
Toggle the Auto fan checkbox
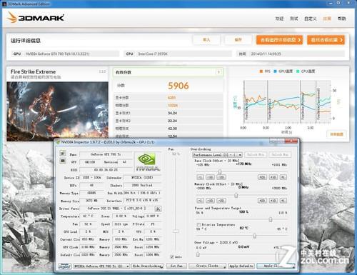pos(172,256)
